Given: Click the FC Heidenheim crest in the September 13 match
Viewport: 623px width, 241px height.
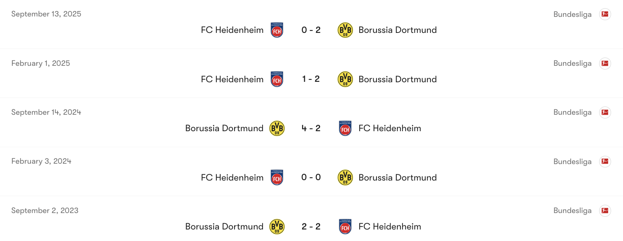Looking at the screenshot, I should [277, 30].
